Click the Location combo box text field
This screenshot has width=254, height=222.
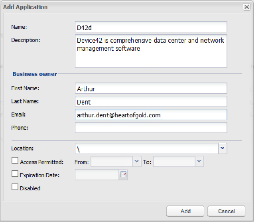pyautogui.click(x=147, y=148)
